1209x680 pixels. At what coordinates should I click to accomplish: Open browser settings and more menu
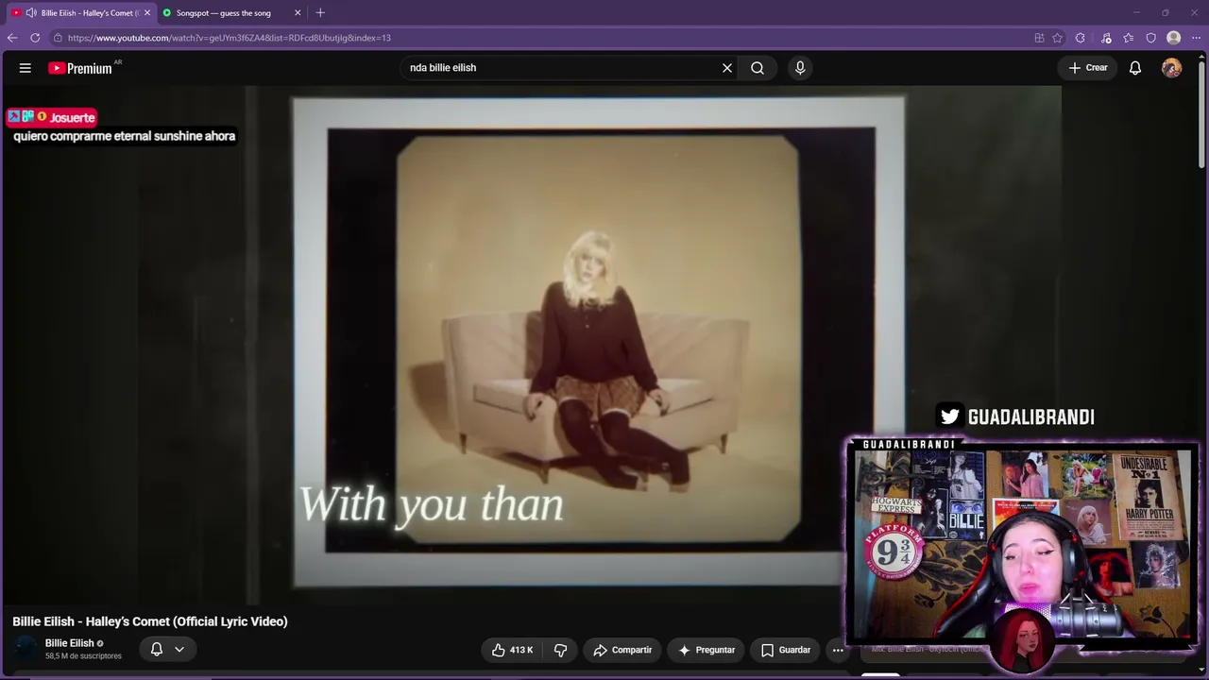tap(1196, 38)
